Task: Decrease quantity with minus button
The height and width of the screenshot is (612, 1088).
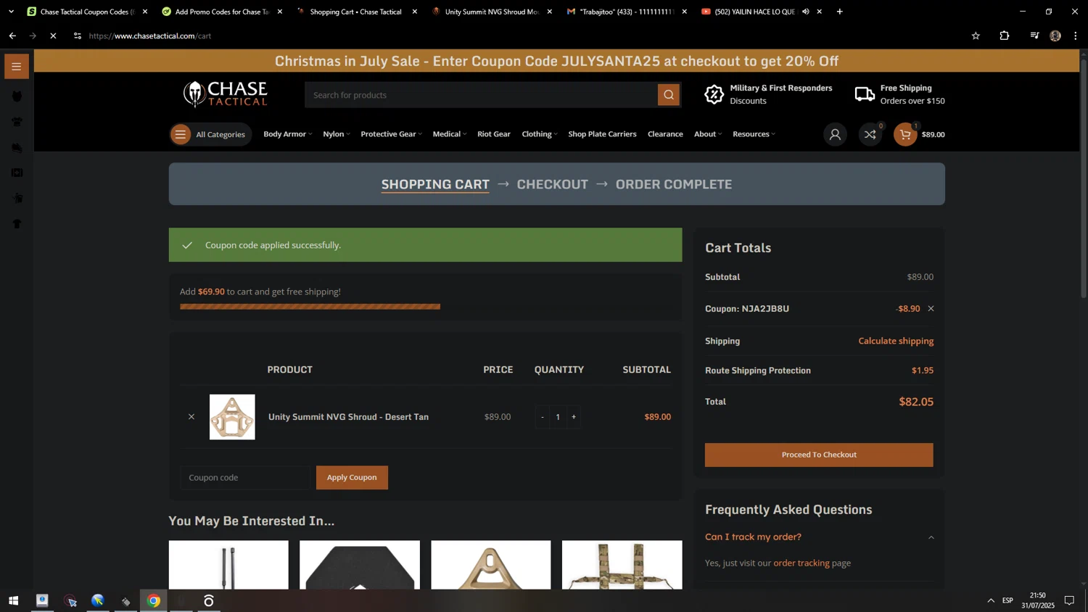Action: 542,417
